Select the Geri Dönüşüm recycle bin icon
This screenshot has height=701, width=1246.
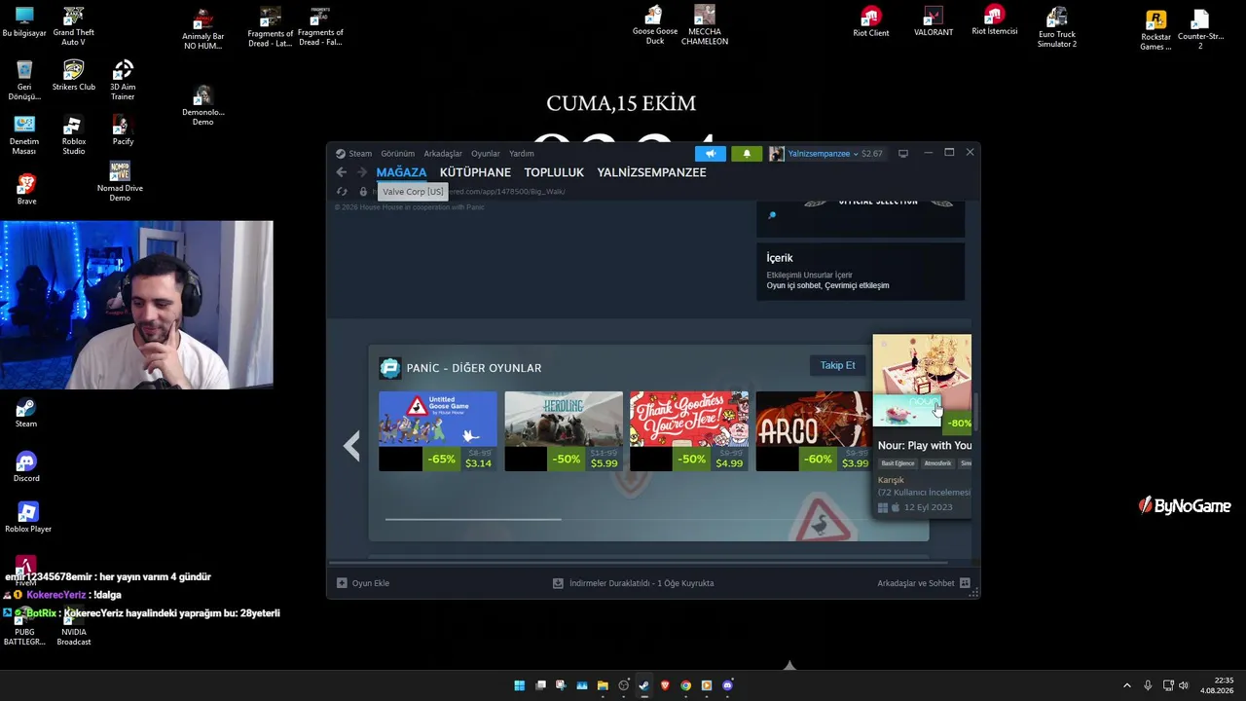pyautogui.click(x=24, y=81)
